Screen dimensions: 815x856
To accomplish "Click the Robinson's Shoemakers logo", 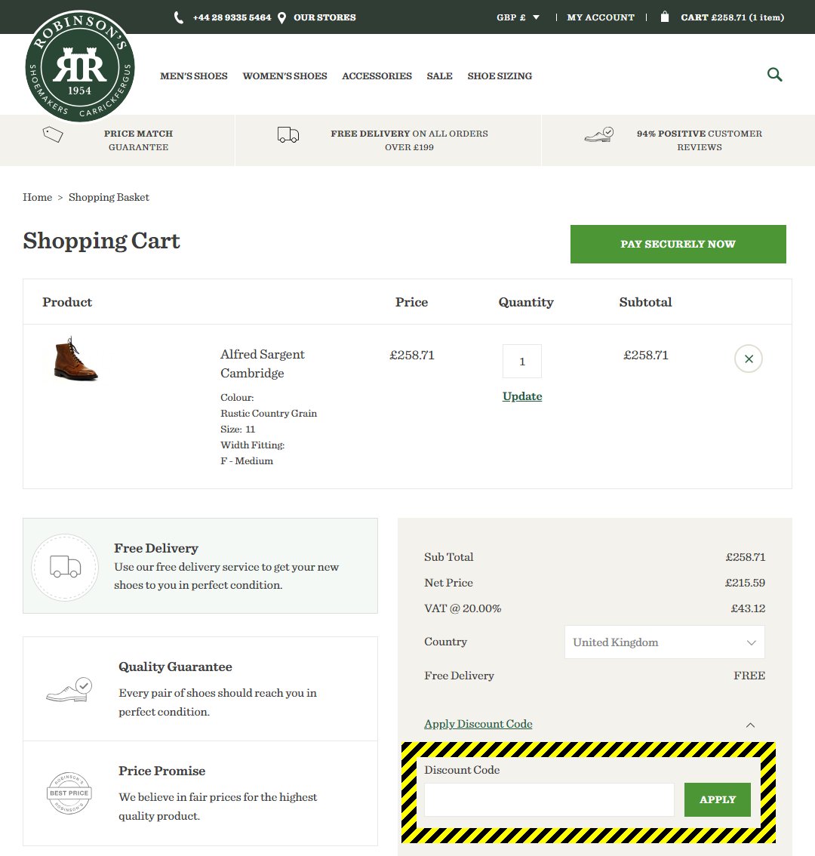I will click(80, 66).
